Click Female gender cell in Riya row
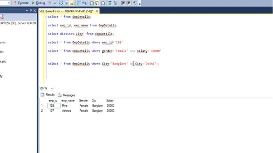273x153 pixels. point(84,105)
